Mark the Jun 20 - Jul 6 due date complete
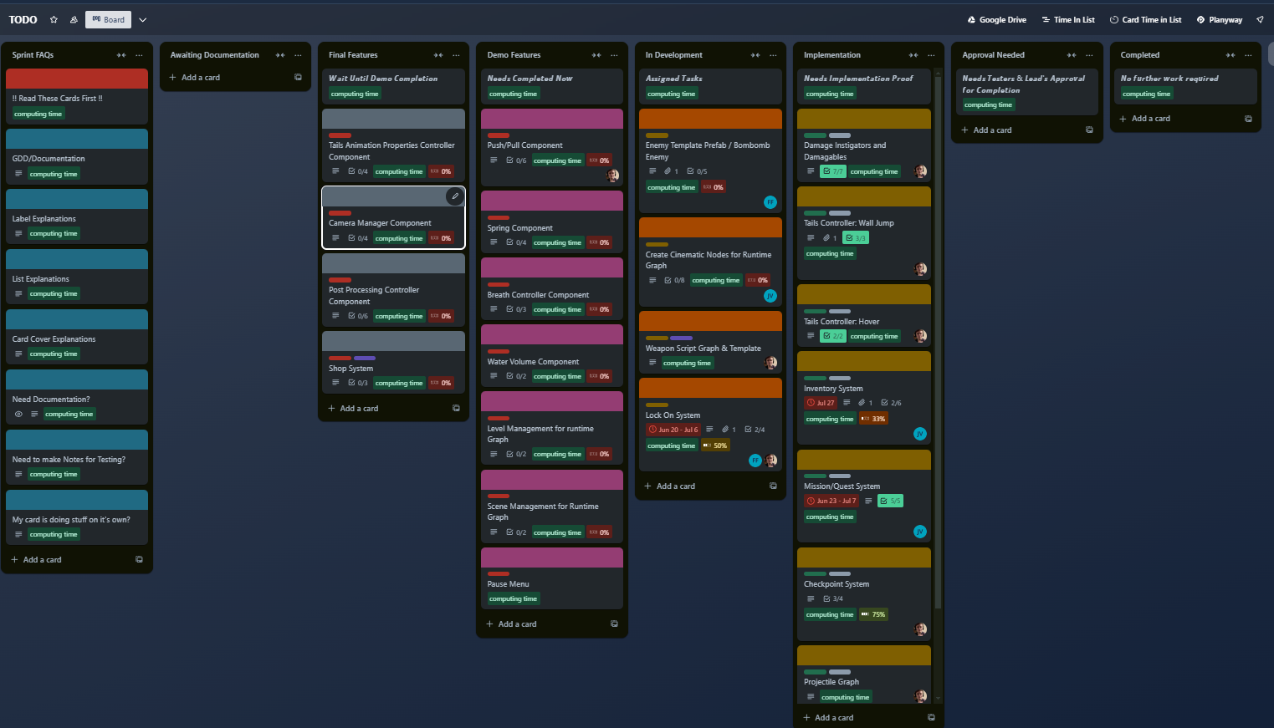Viewport: 1274px width, 728px height. 673,430
